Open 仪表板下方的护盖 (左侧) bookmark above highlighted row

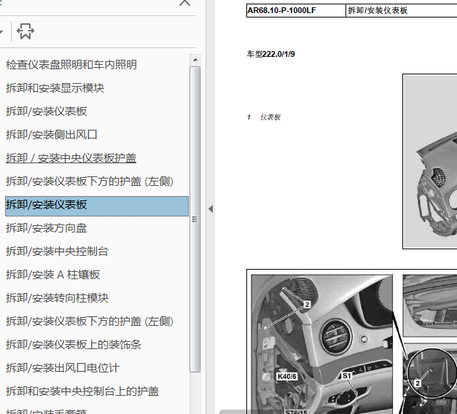90,181
